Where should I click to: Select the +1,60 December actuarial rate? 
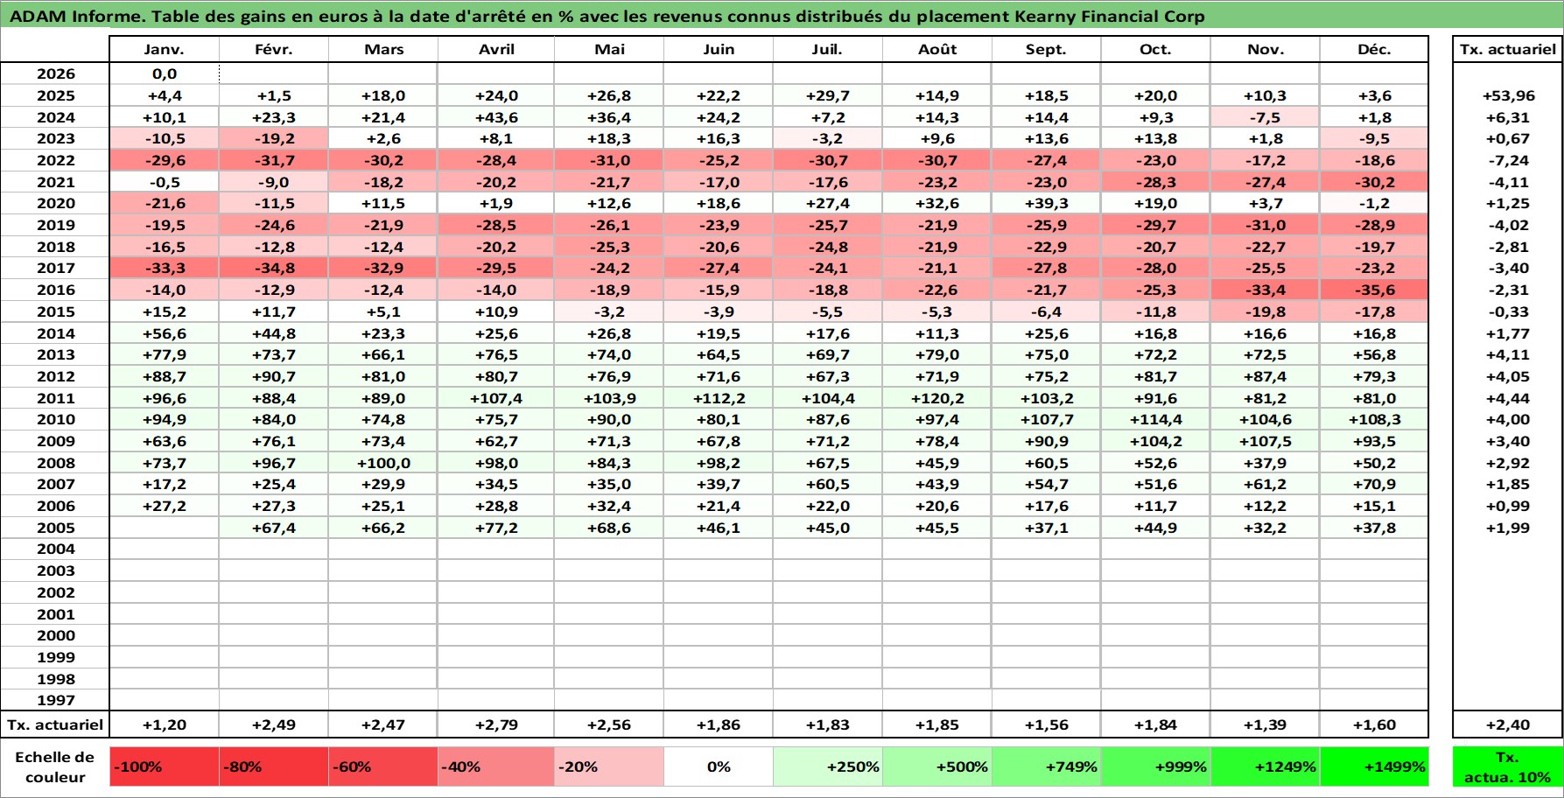(1374, 724)
